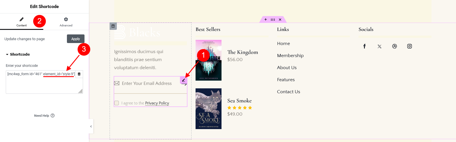Click the pencil edit widget icon
The width and height of the screenshot is (456, 142).
(x=184, y=80)
